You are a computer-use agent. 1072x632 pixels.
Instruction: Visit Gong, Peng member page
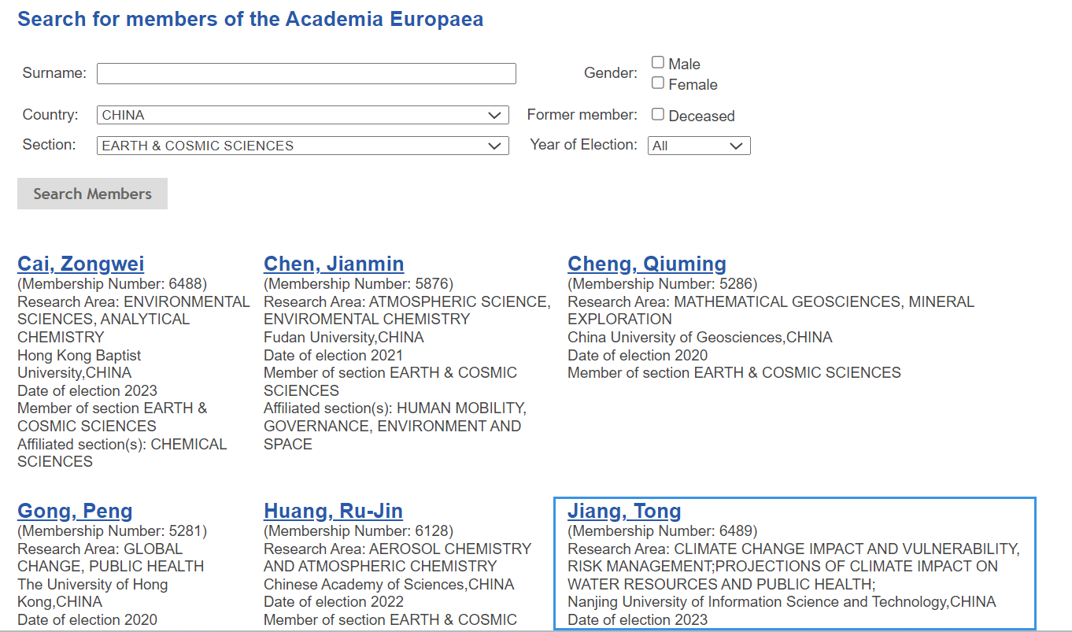tap(75, 511)
